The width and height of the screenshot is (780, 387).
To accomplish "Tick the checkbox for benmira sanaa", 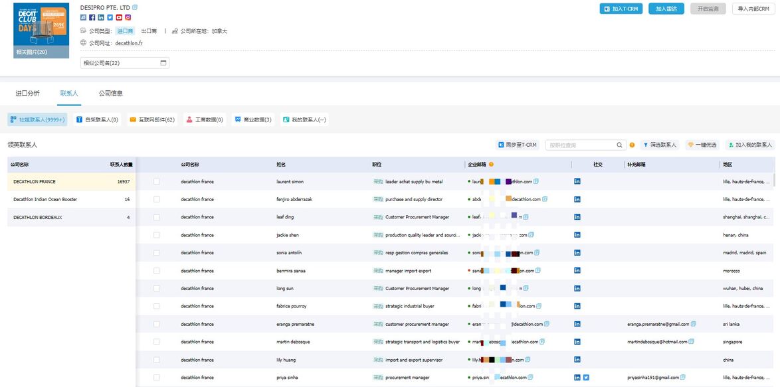I will coord(157,271).
